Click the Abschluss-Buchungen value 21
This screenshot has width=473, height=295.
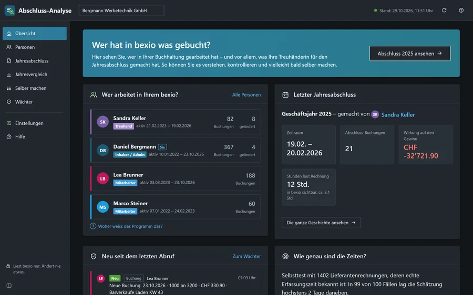(349, 149)
